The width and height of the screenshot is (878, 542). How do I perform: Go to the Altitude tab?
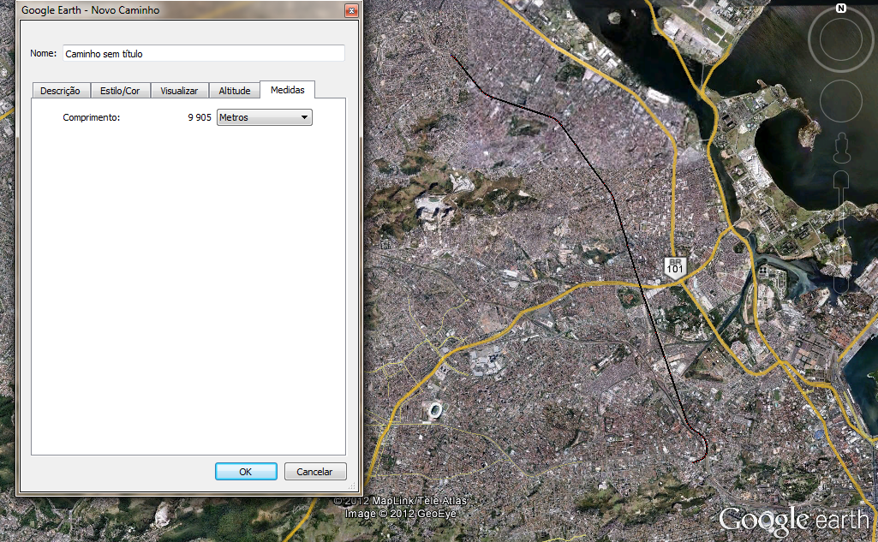[x=234, y=91]
